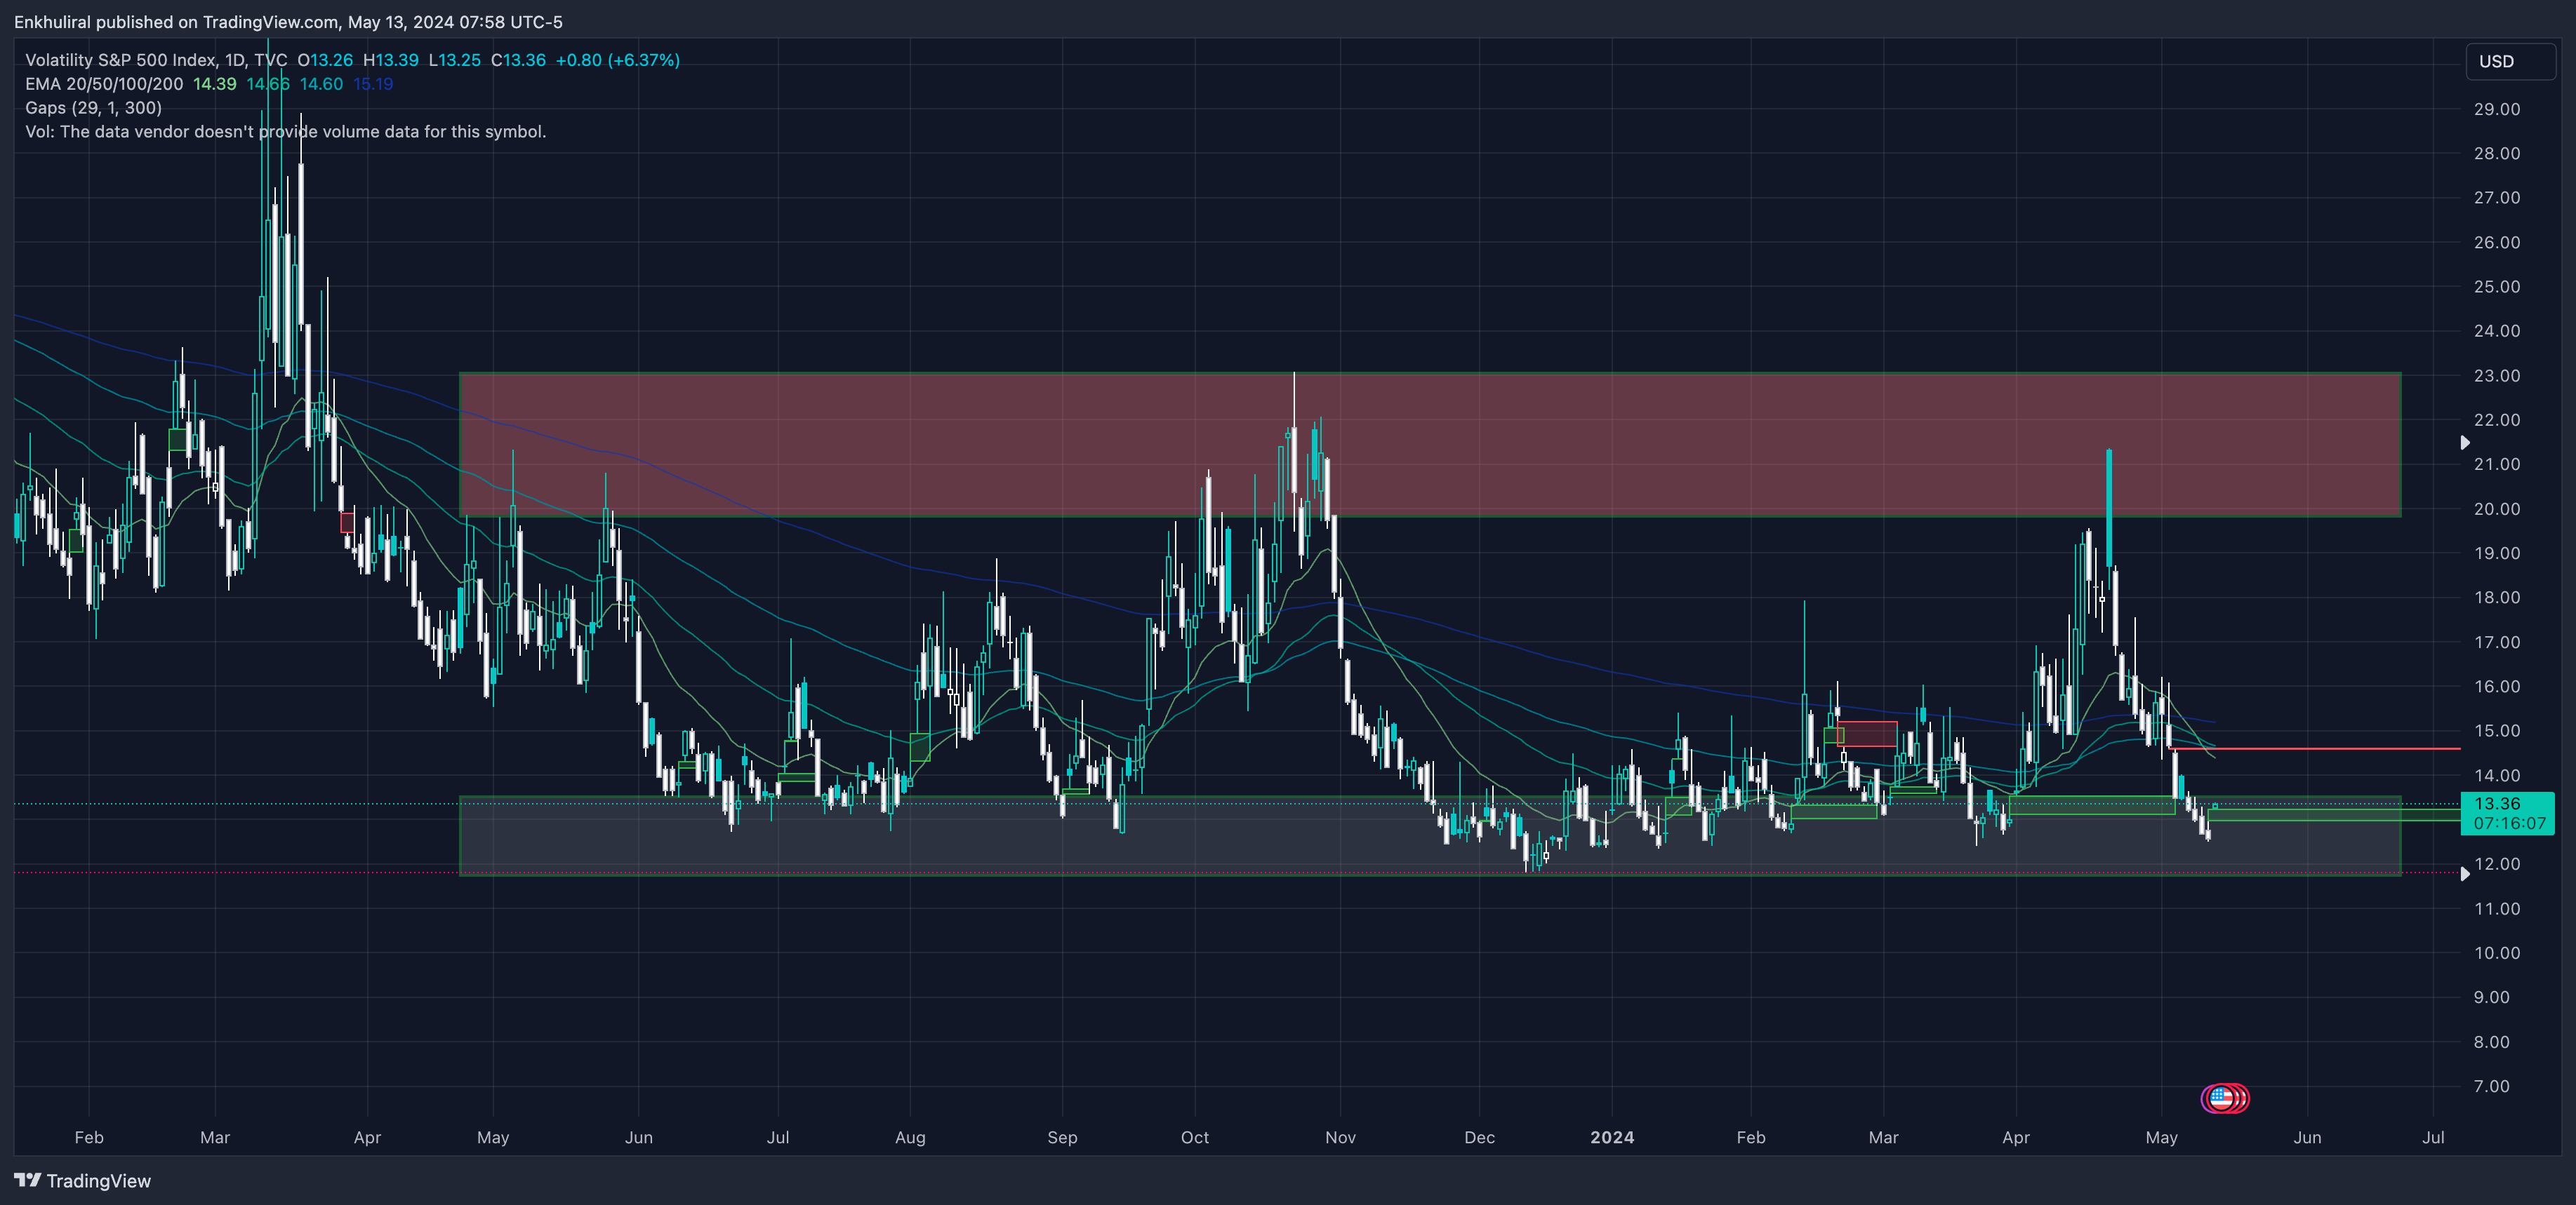
Task: Open the USD currency selector
Action: 2507,61
